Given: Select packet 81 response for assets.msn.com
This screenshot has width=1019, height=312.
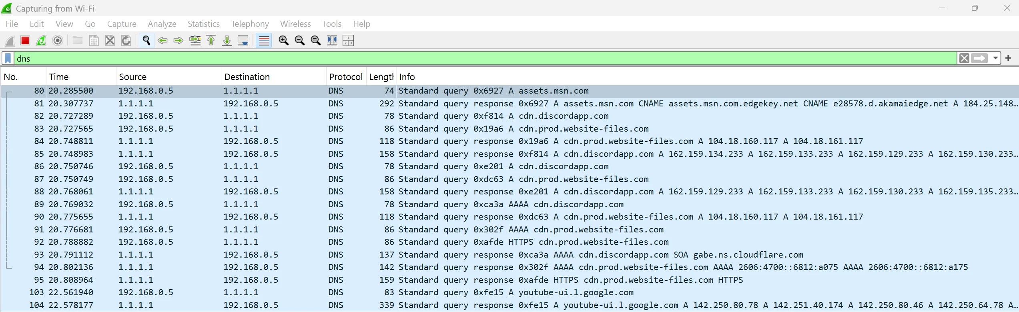Looking at the screenshot, I should click(509, 104).
